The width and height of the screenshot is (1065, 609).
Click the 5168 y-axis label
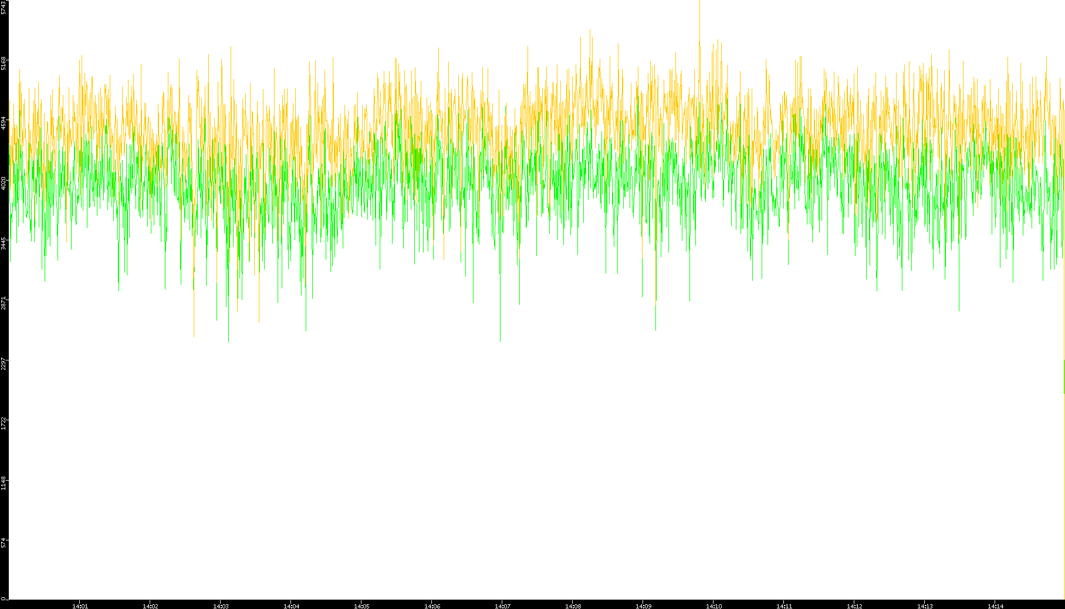click(x=4, y=63)
